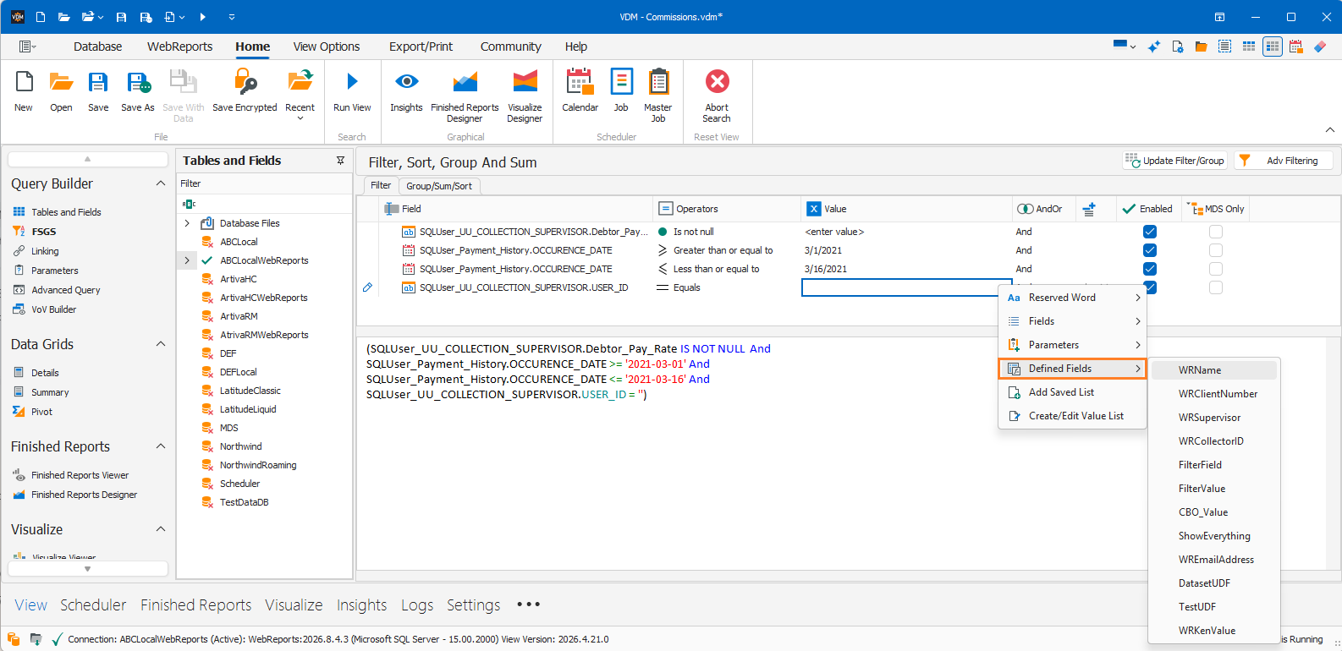Viewport: 1342px width, 651px height.
Task: Choose Add Saved List from the context menu
Action: coord(1072,392)
